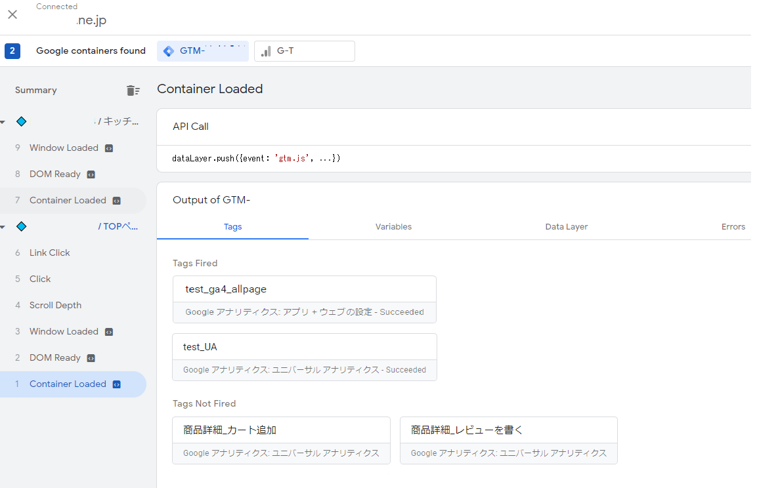The image size is (757, 488).
Task: Close the Tag Assistant debug session
Action: pos(12,14)
